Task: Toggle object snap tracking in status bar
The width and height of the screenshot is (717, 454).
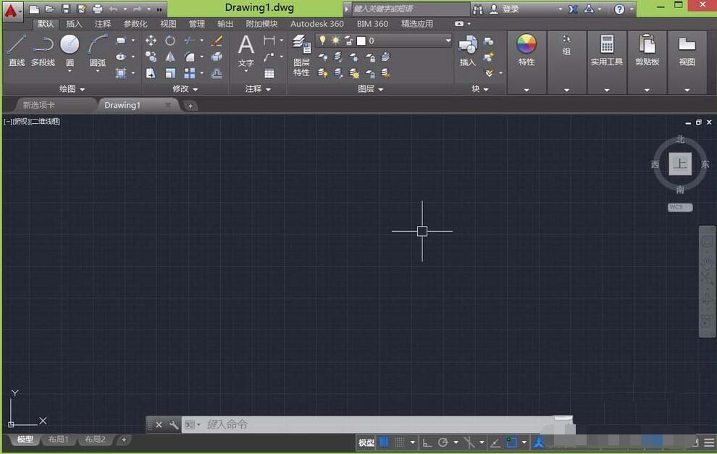Action: pos(495,442)
